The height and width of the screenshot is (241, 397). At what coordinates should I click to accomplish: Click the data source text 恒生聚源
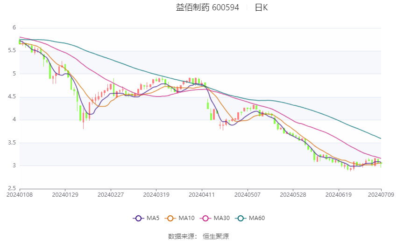pos(216,236)
